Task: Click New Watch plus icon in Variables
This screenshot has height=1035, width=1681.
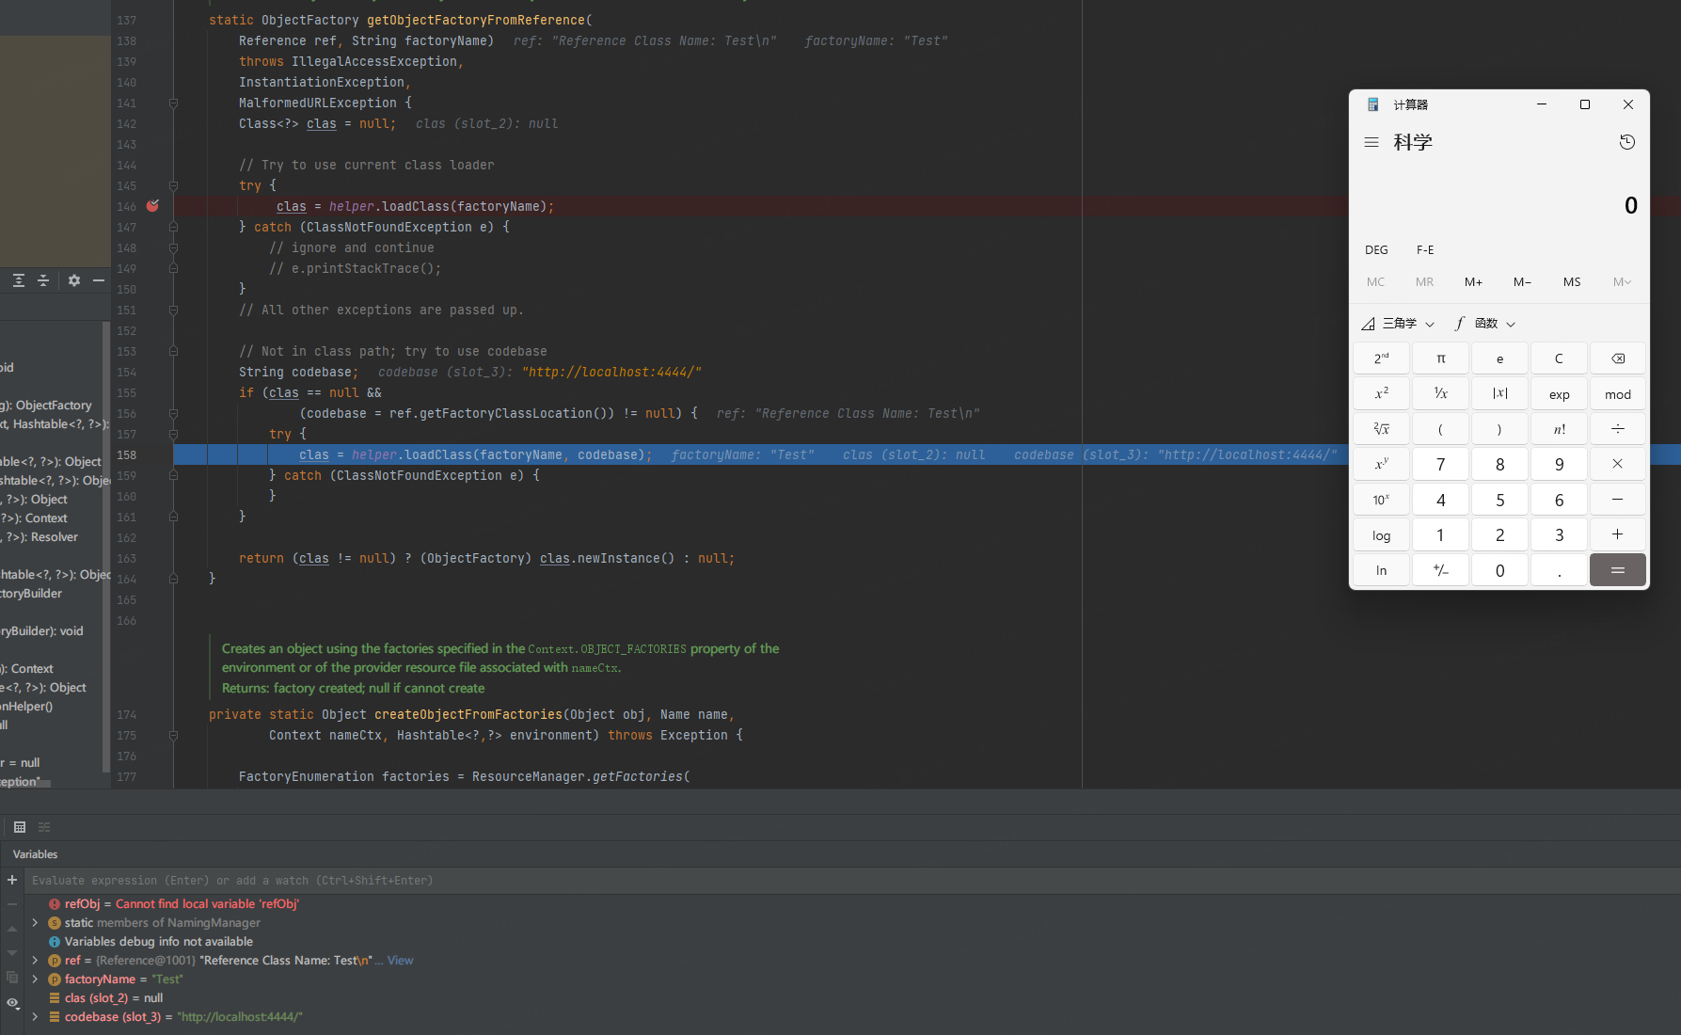Action: coord(12,881)
